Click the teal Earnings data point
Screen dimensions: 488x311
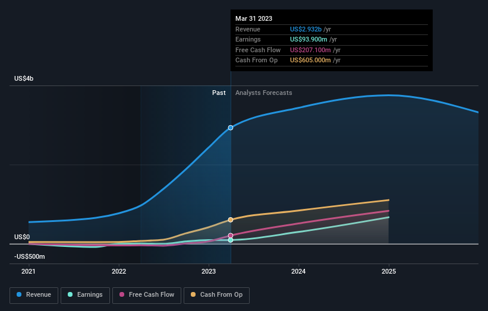pos(231,240)
